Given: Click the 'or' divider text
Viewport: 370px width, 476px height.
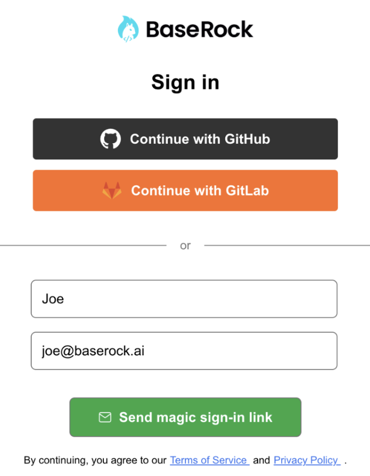Looking at the screenshot, I should 185,246.
